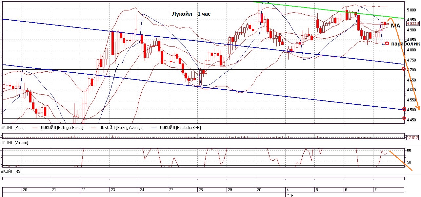Select the ЛУКОЙЛ [Parabolic SAR] legend entry
Viewport: 421px width, 197px height.
coord(180,128)
